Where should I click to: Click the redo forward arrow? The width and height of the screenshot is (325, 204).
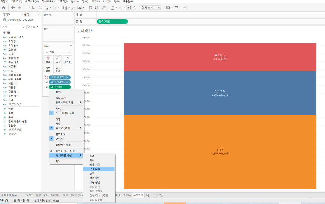[x=19, y=8]
